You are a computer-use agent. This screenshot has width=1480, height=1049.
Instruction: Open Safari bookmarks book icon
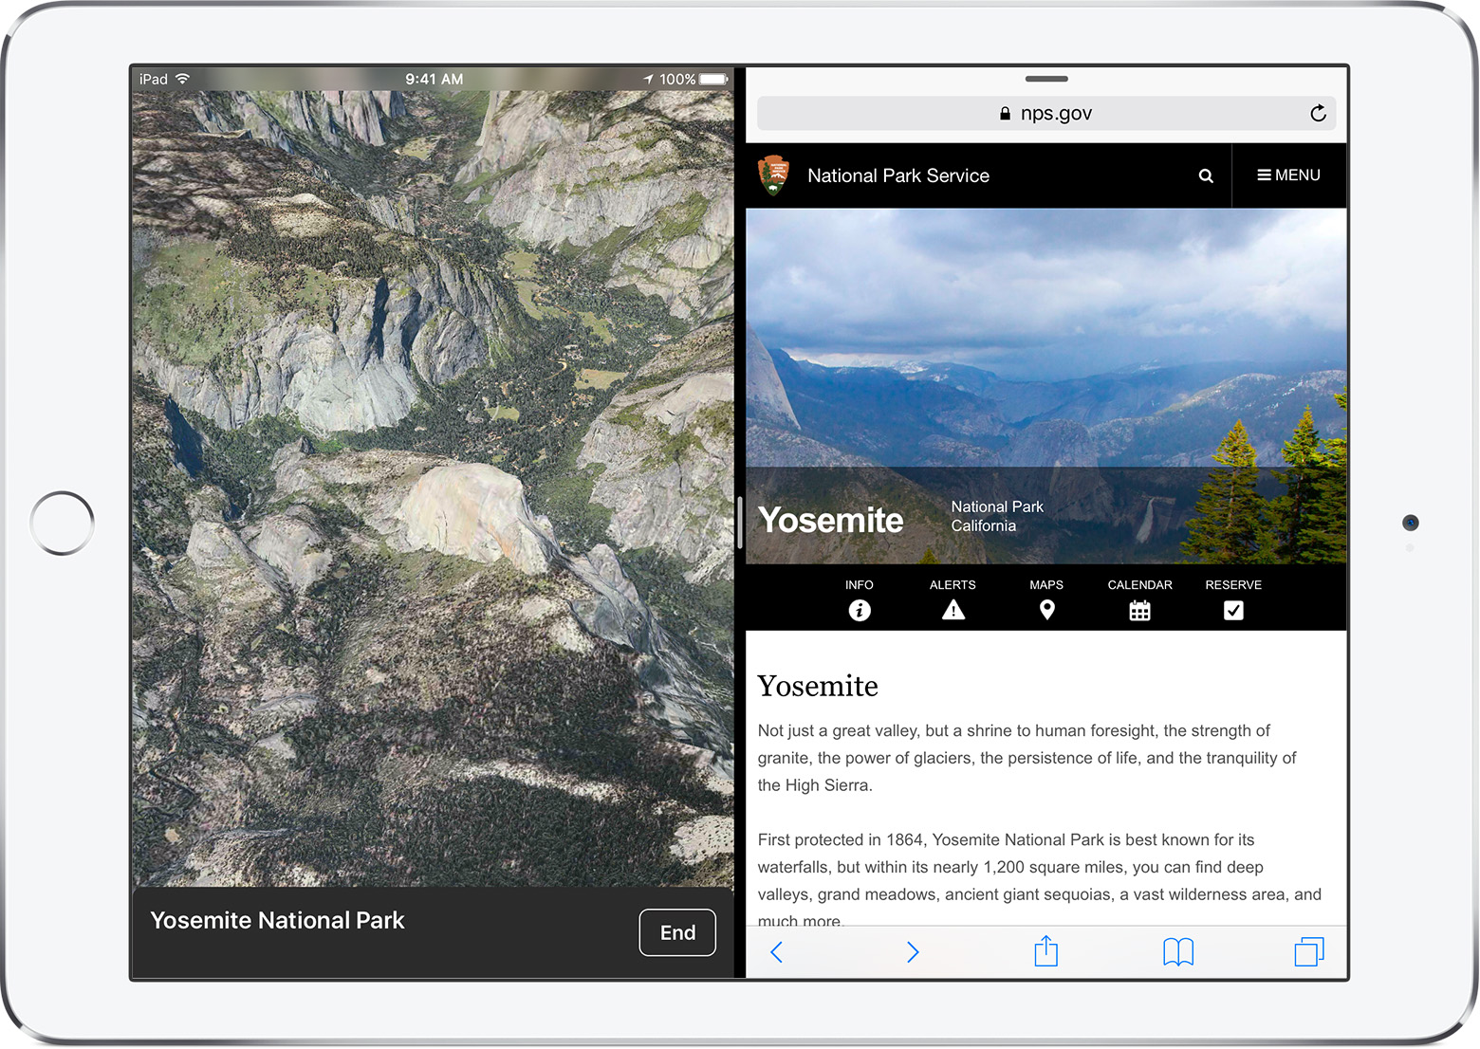[1178, 952]
